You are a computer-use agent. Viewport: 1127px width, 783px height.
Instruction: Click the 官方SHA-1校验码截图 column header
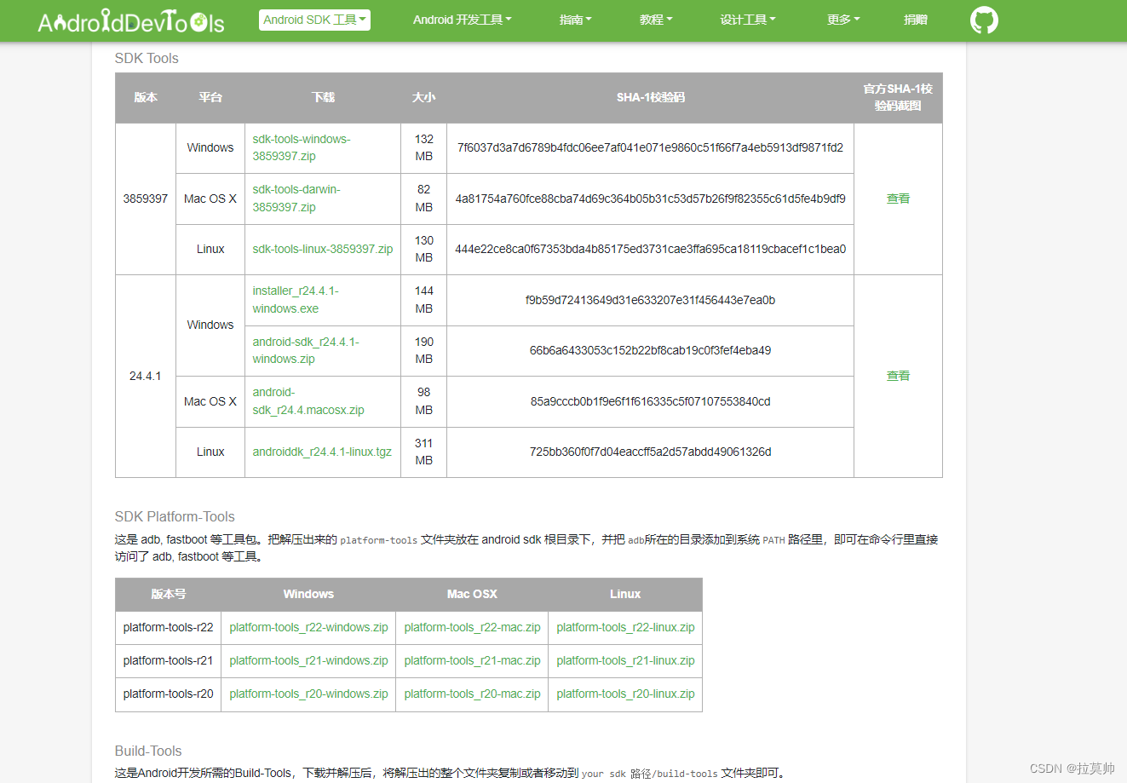click(898, 97)
